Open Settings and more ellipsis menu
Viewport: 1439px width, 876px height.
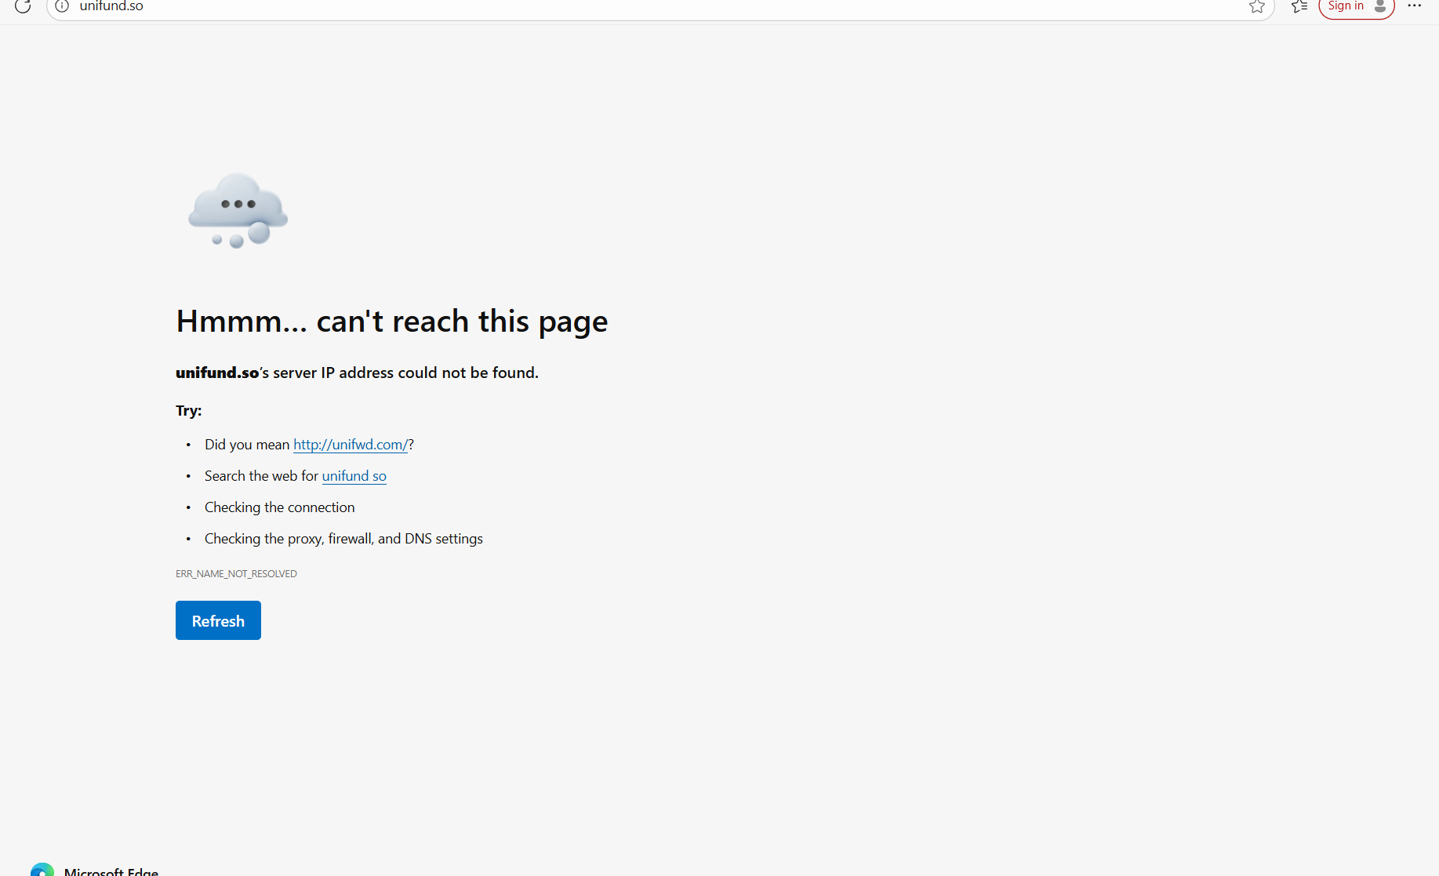1415,6
